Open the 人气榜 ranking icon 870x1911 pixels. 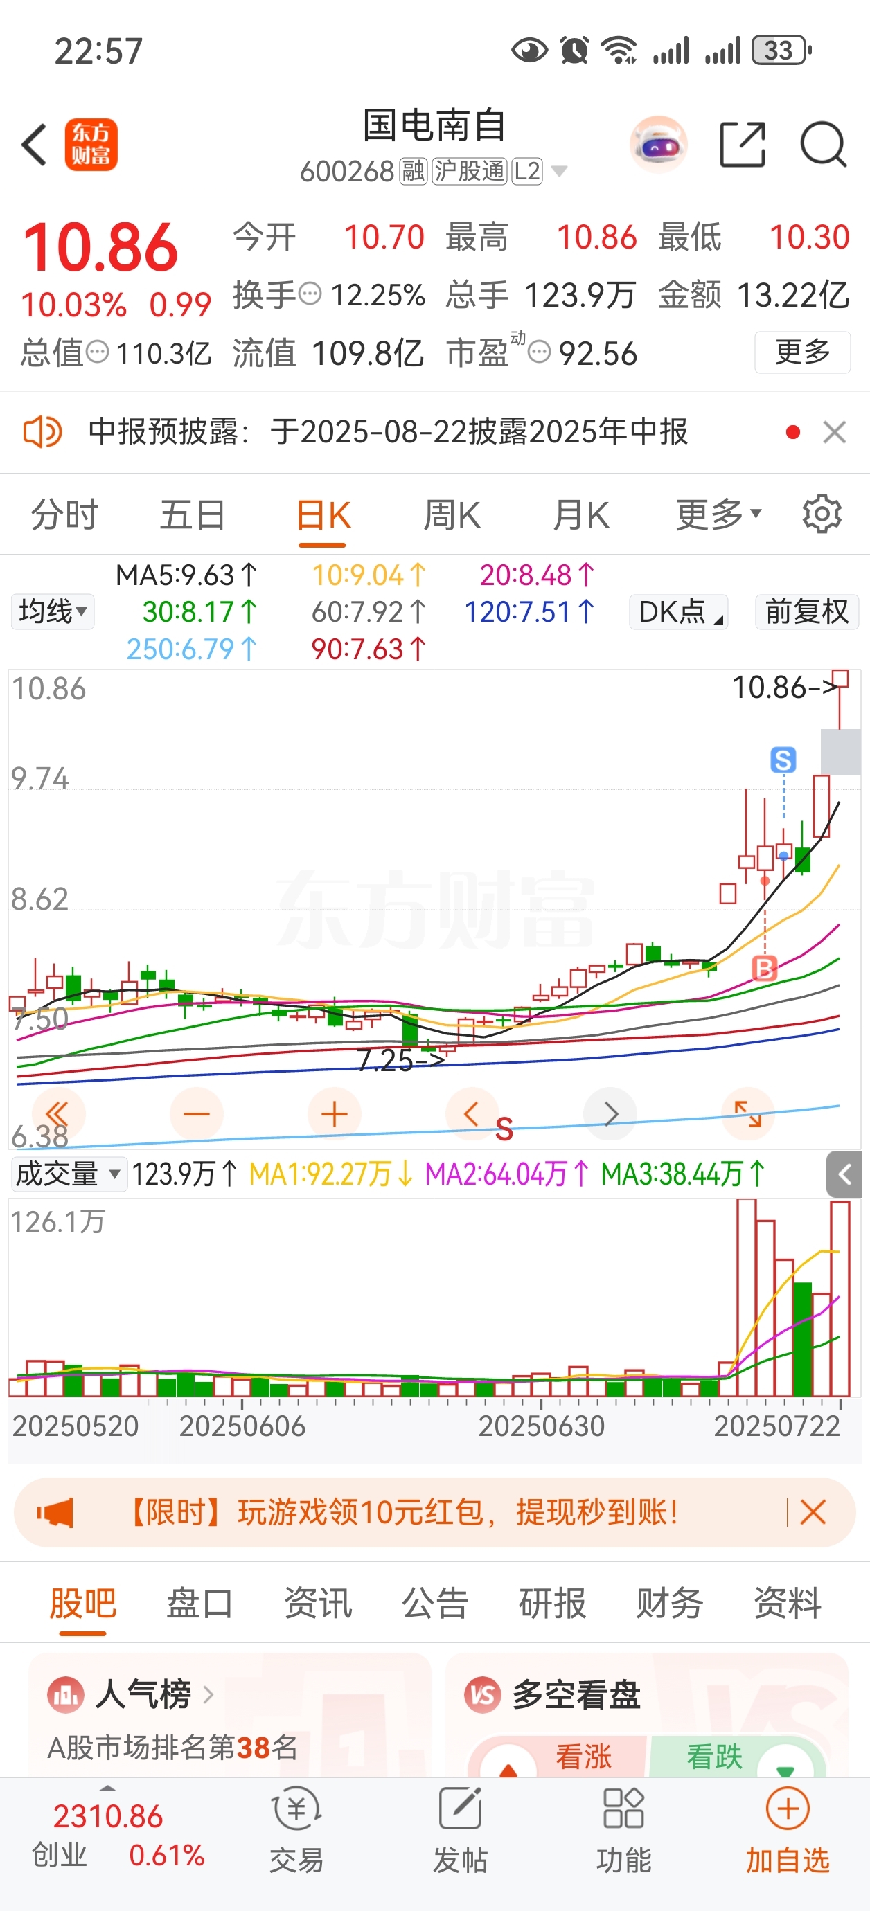click(x=65, y=1694)
